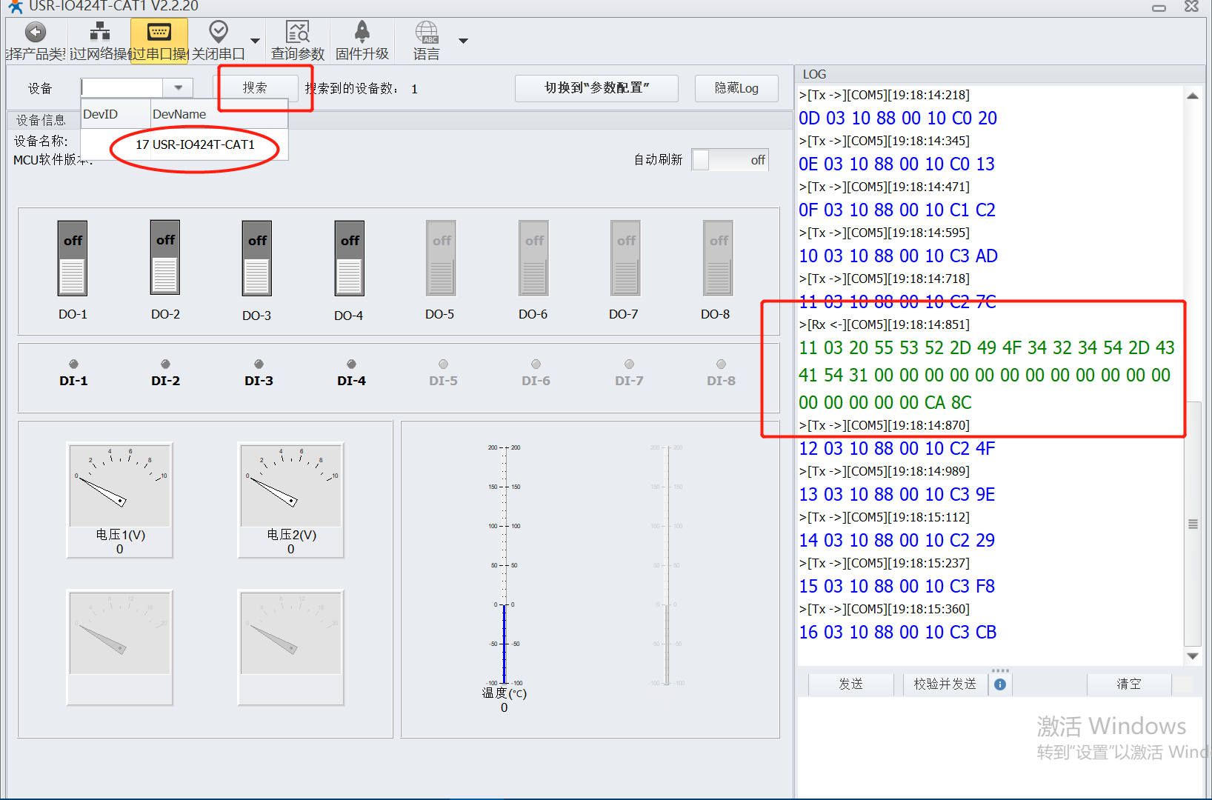Select the network operation toolbar icon
This screenshot has width=1212, height=800.
[x=99, y=33]
